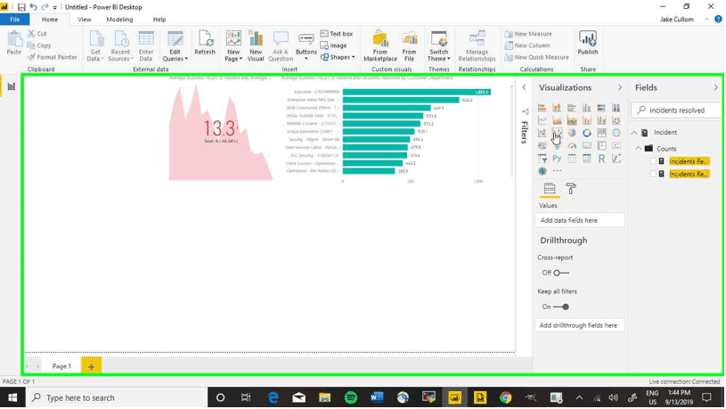Expand the Filters pane
Screen dimensions: 726x409
coord(524,87)
